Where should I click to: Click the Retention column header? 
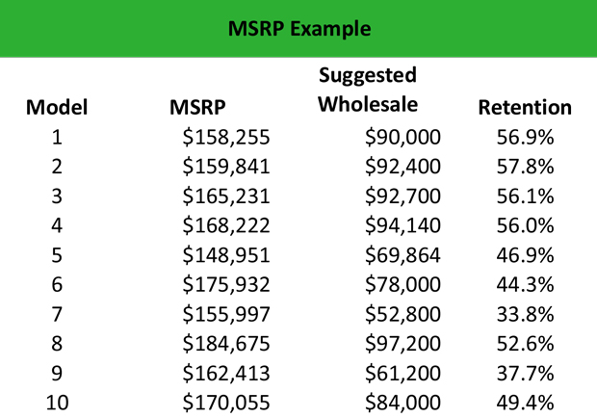point(525,108)
